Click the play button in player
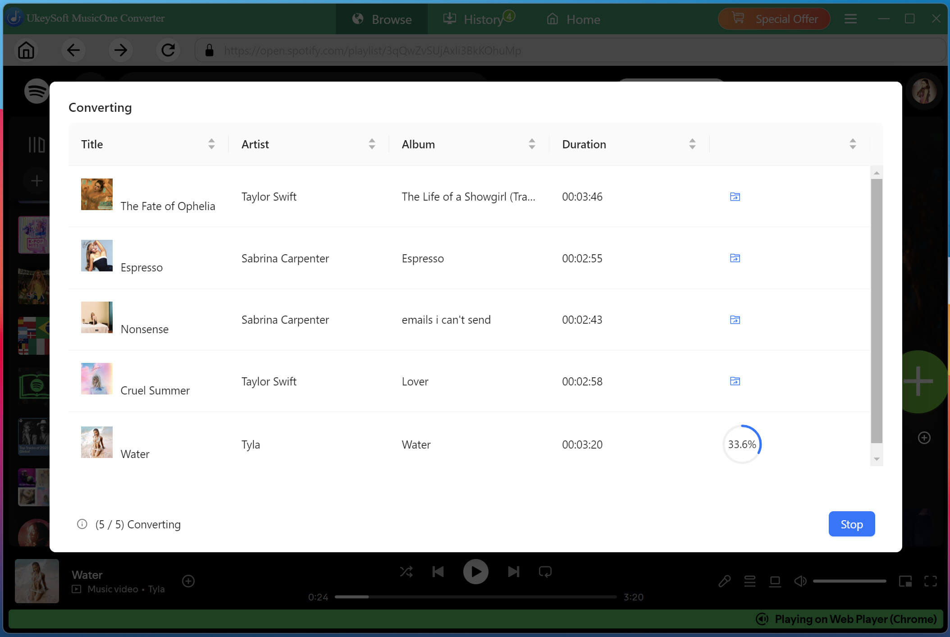 coord(475,572)
